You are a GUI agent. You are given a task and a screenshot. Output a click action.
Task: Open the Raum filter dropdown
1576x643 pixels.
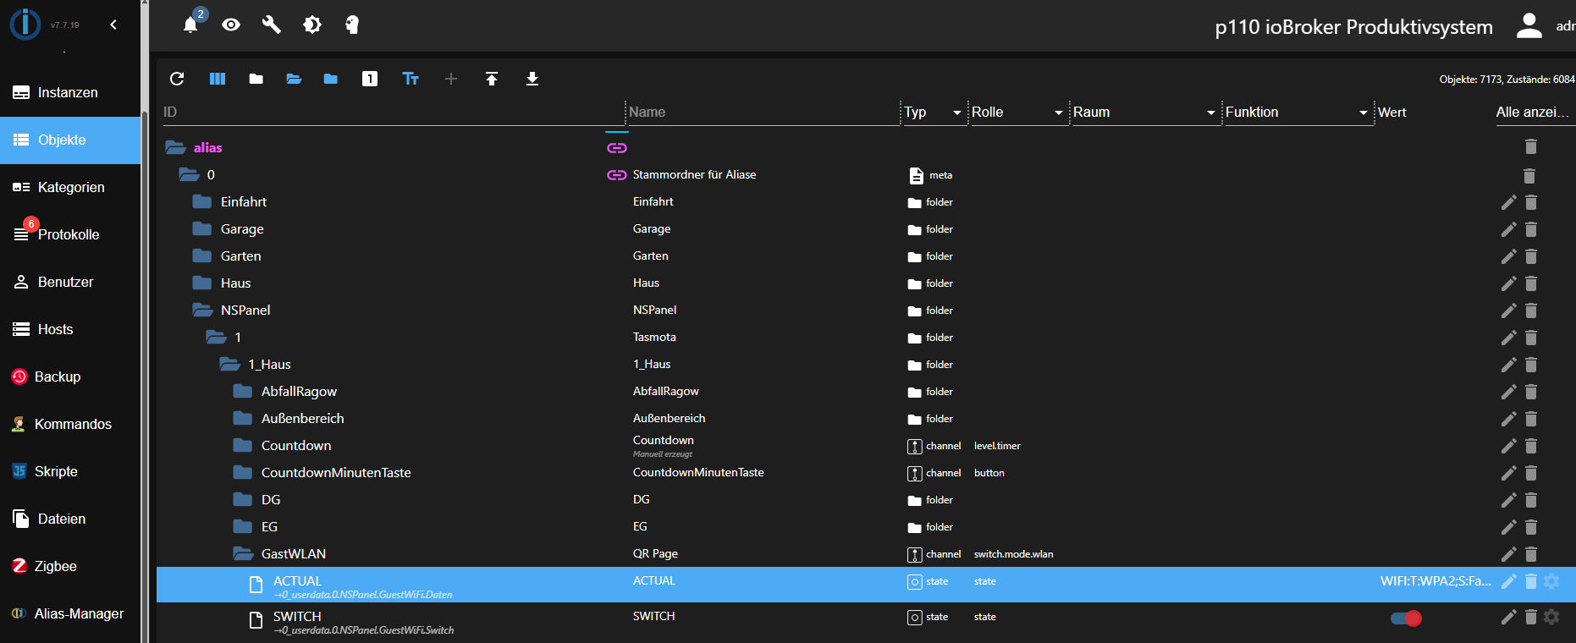coord(1210,113)
